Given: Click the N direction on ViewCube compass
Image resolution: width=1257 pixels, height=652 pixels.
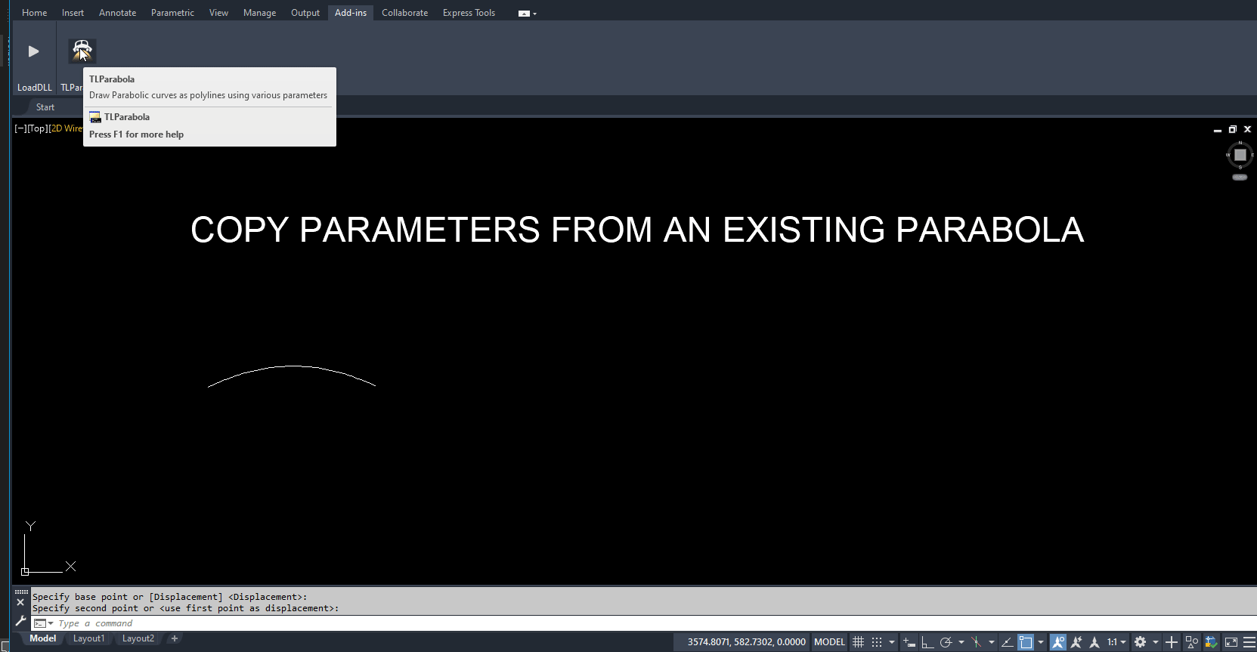Looking at the screenshot, I should pyautogui.click(x=1240, y=143).
